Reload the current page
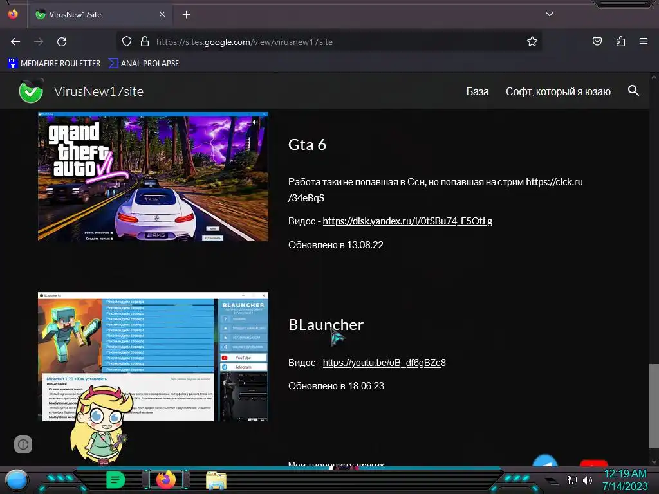Image resolution: width=659 pixels, height=494 pixels. coord(62,42)
